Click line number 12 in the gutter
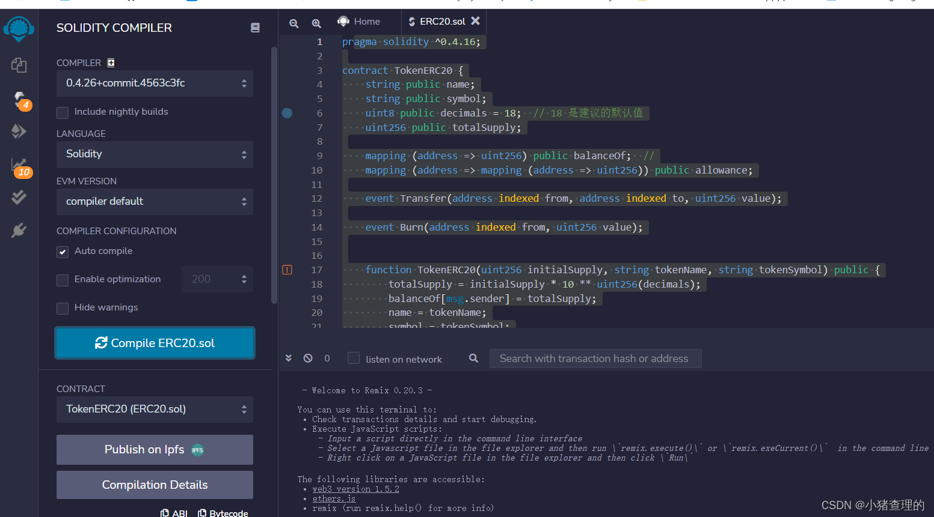The image size is (934, 517). (316, 199)
